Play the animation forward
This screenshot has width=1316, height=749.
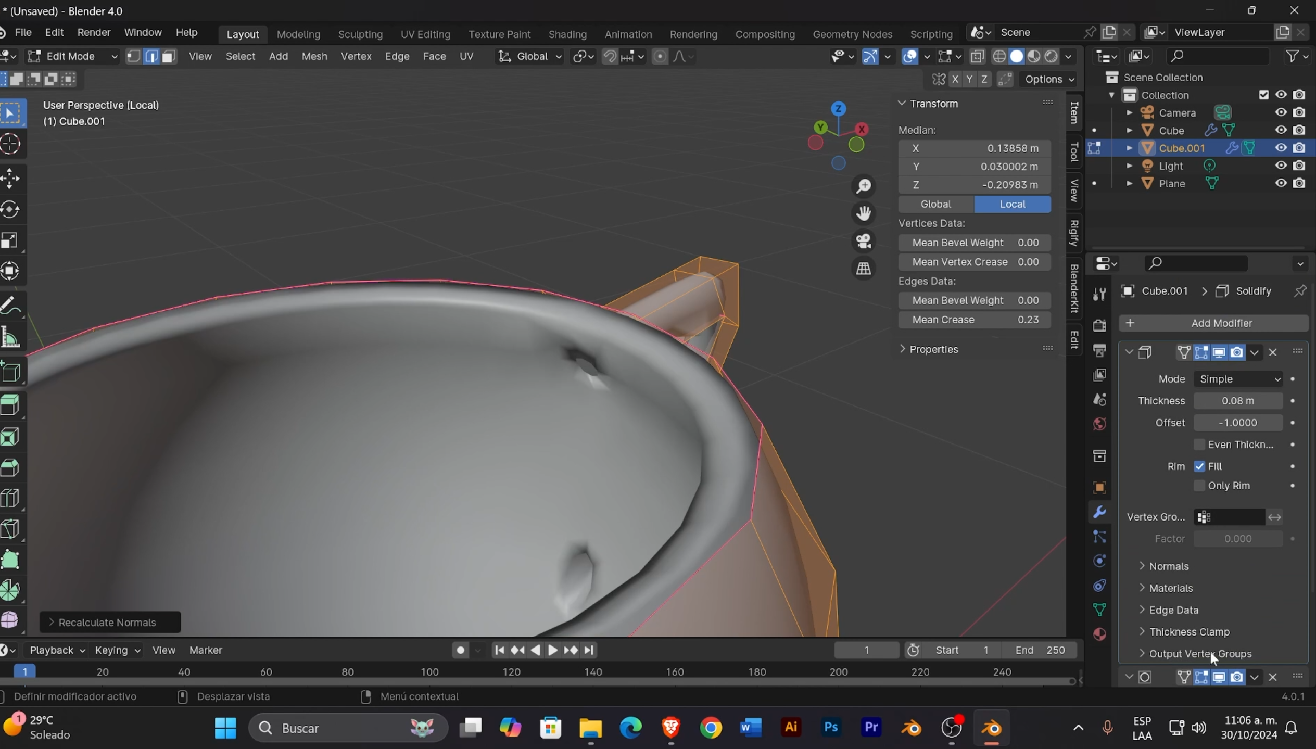553,650
